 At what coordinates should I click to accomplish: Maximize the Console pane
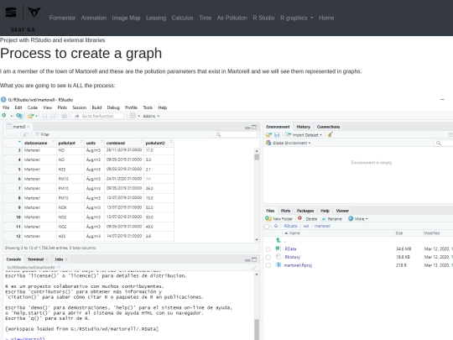(254, 259)
